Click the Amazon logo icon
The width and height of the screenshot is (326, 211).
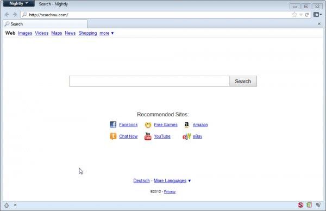[186, 125]
